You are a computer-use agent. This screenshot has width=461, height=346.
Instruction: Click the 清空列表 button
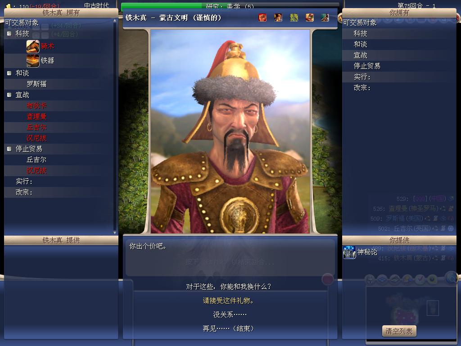coord(399,331)
